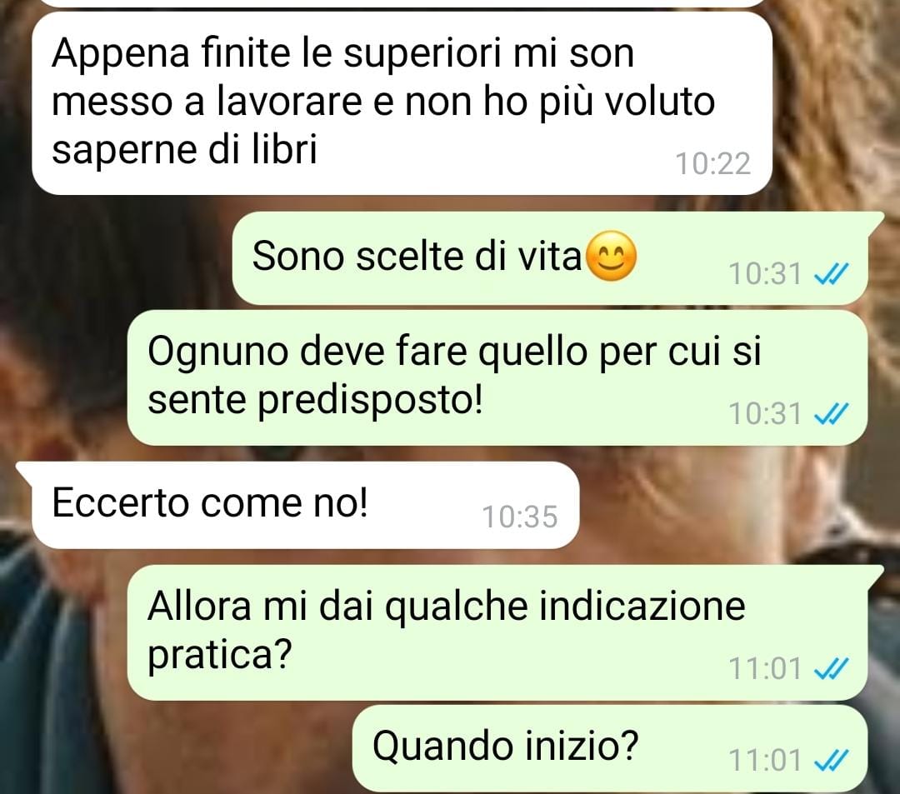Select the 'Eccerto come no!' message bubble
Image resolution: width=900 pixels, height=794 pixels.
(305, 505)
